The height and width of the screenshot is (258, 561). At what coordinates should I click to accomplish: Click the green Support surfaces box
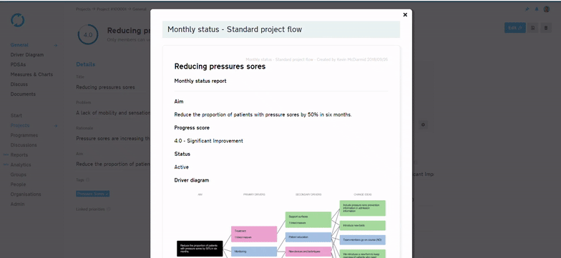308,219
